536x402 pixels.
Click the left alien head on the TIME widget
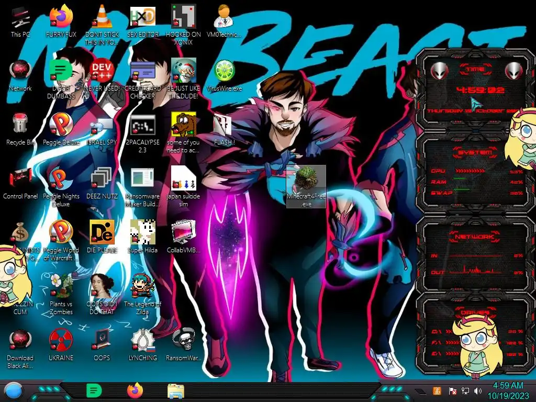439,71
